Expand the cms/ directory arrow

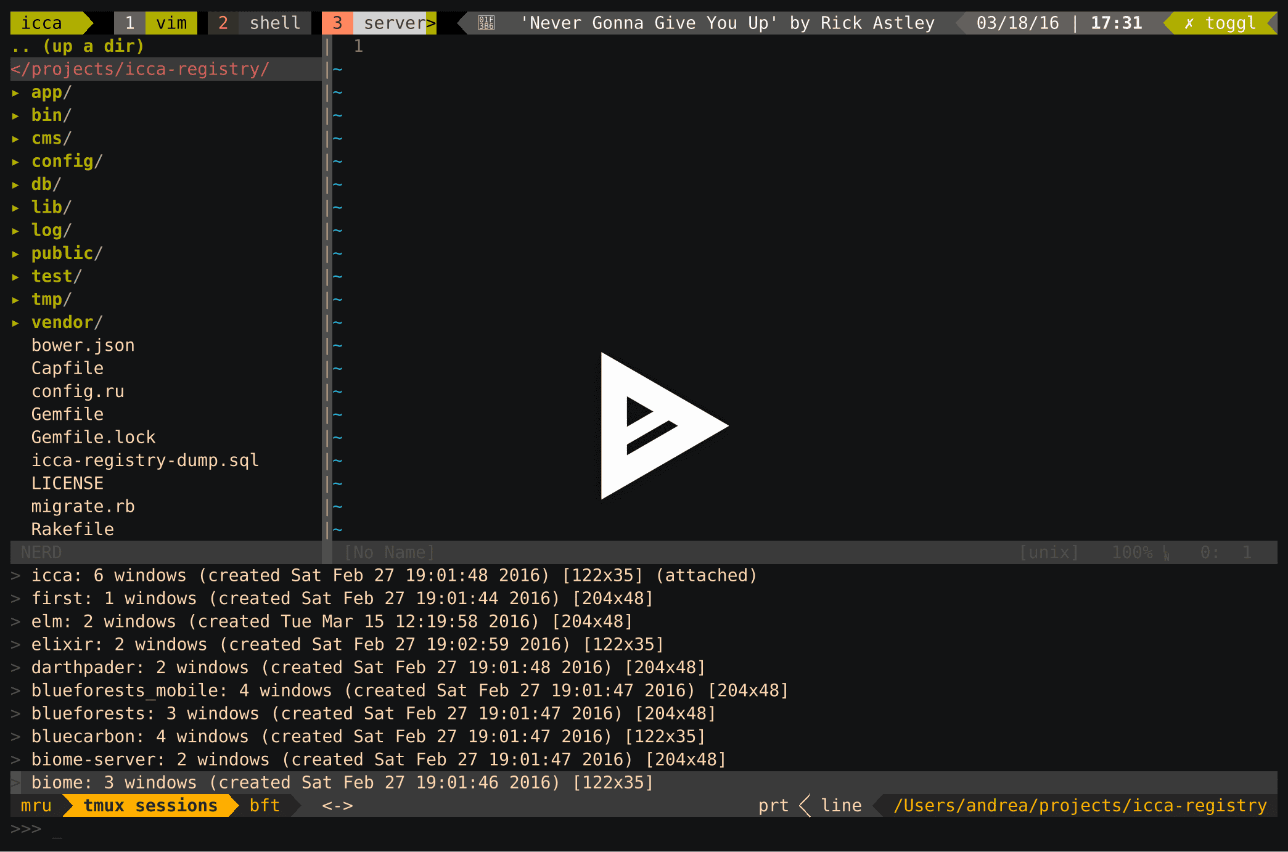pos(15,139)
